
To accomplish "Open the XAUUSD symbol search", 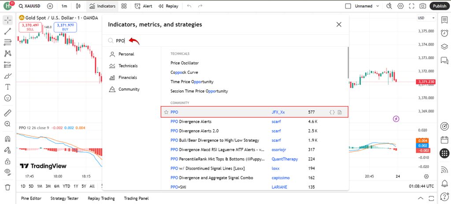I will [30, 6].
